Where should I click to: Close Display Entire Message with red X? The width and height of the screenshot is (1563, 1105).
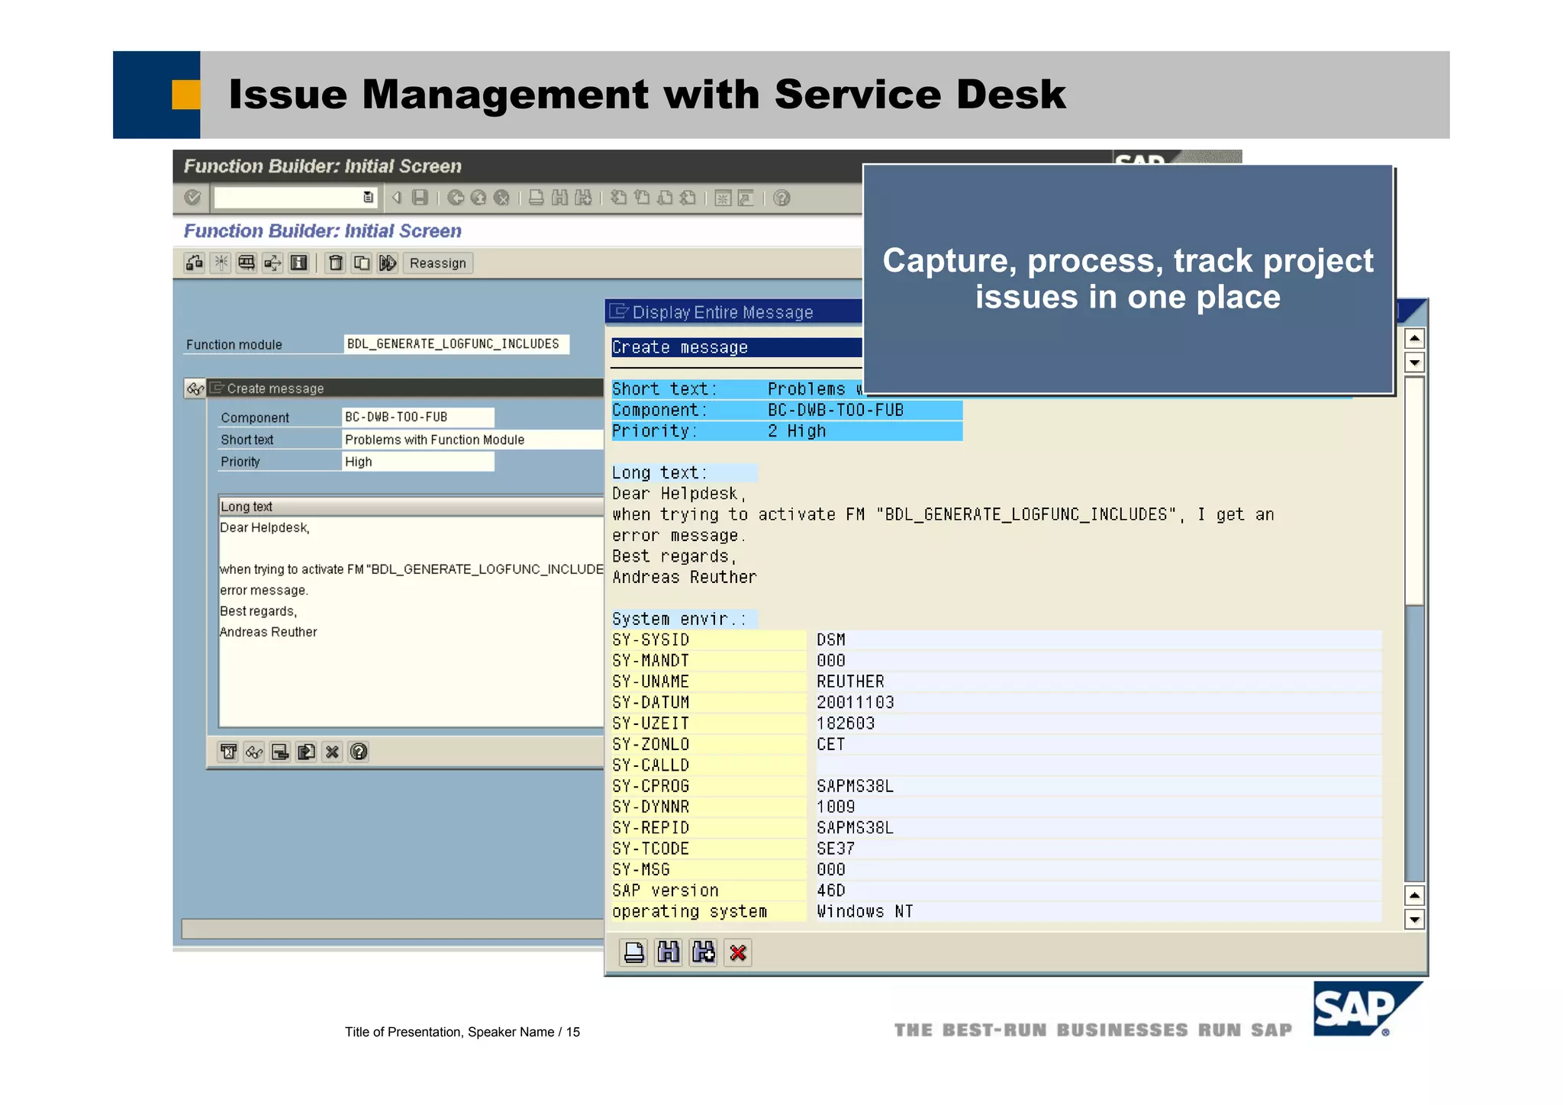coord(738,952)
